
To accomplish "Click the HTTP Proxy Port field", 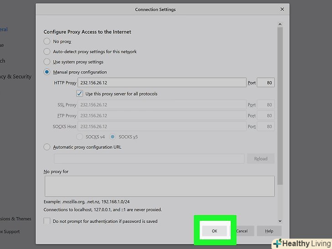I will 266,83.
